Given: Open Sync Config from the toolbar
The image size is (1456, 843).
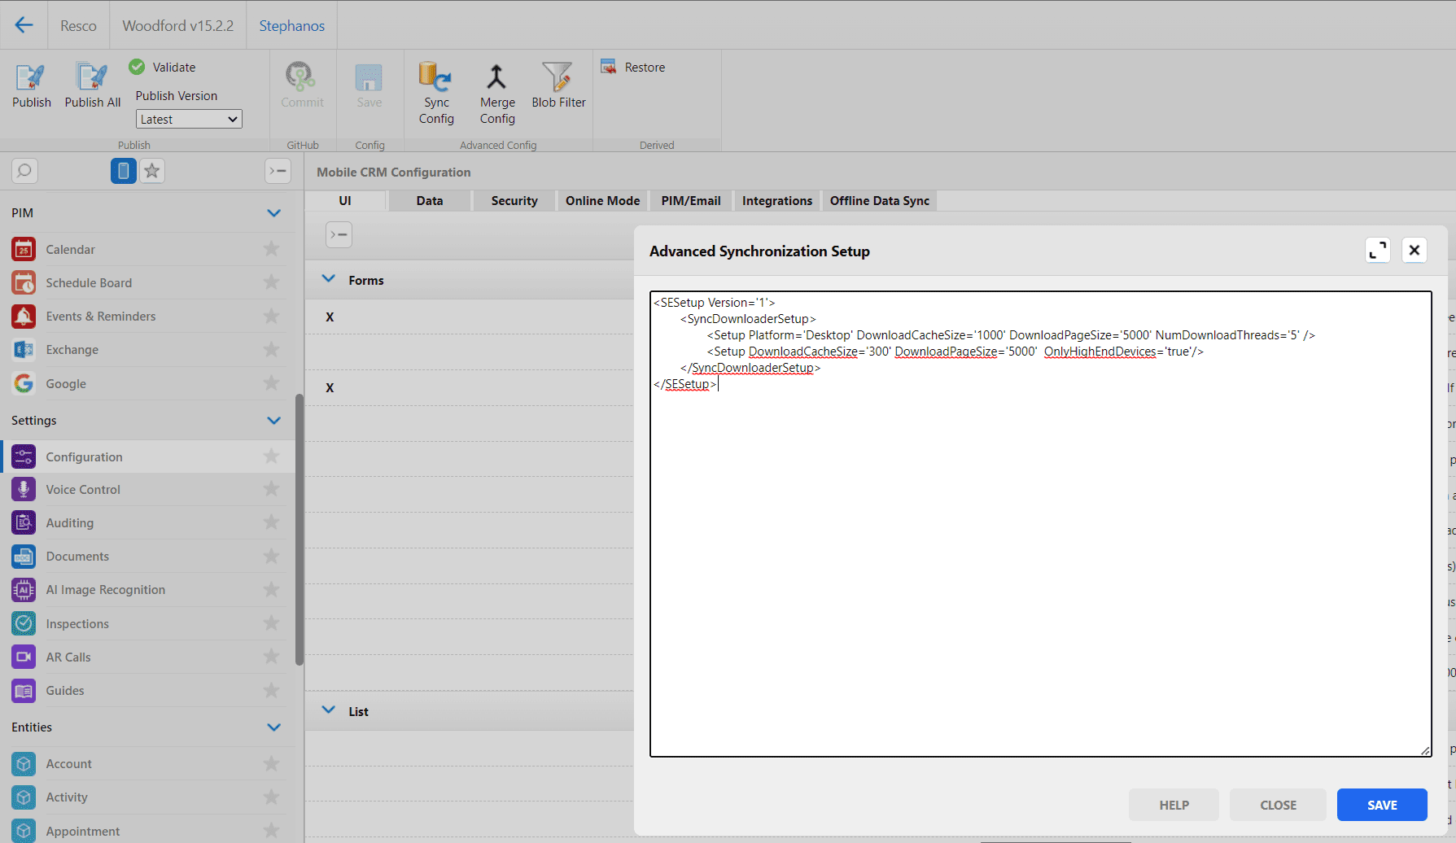Looking at the screenshot, I should point(436,77).
